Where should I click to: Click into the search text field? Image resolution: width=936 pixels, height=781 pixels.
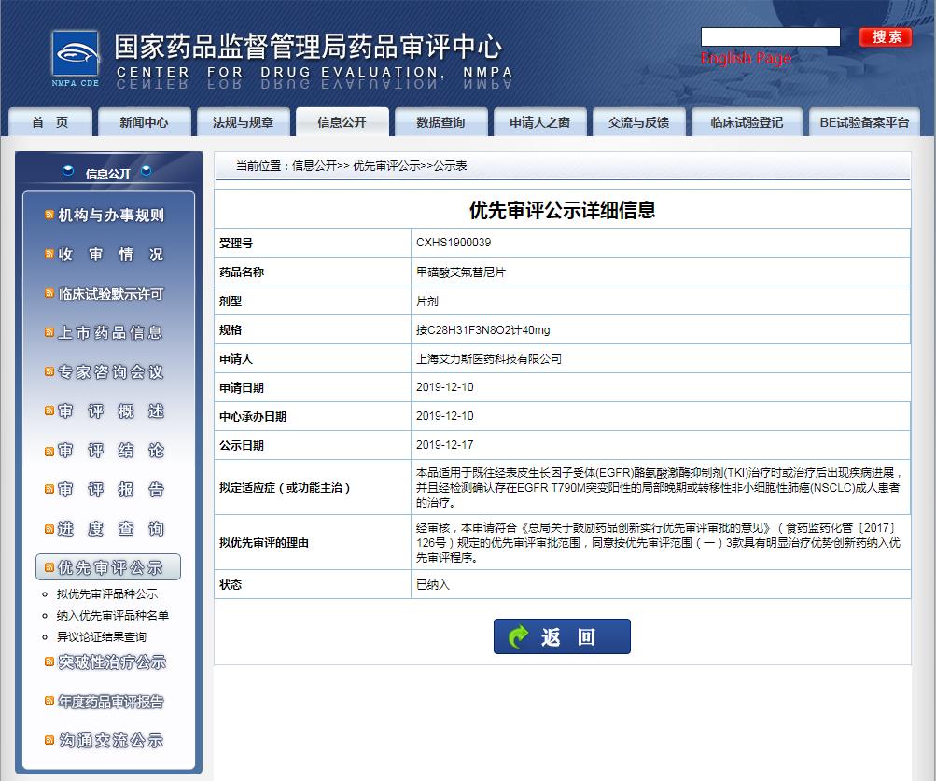coord(770,37)
